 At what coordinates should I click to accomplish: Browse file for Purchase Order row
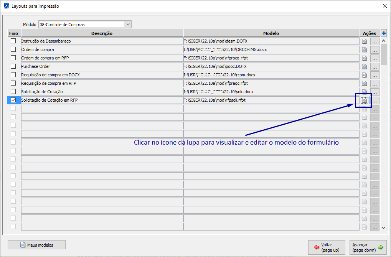point(375,67)
